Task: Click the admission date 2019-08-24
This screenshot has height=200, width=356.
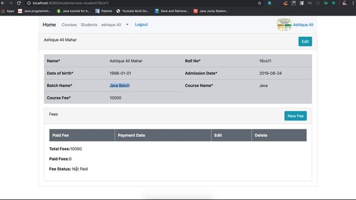Action: (x=270, y=73)
